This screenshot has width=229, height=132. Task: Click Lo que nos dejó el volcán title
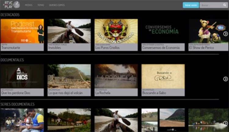click(x=65, y=93)
